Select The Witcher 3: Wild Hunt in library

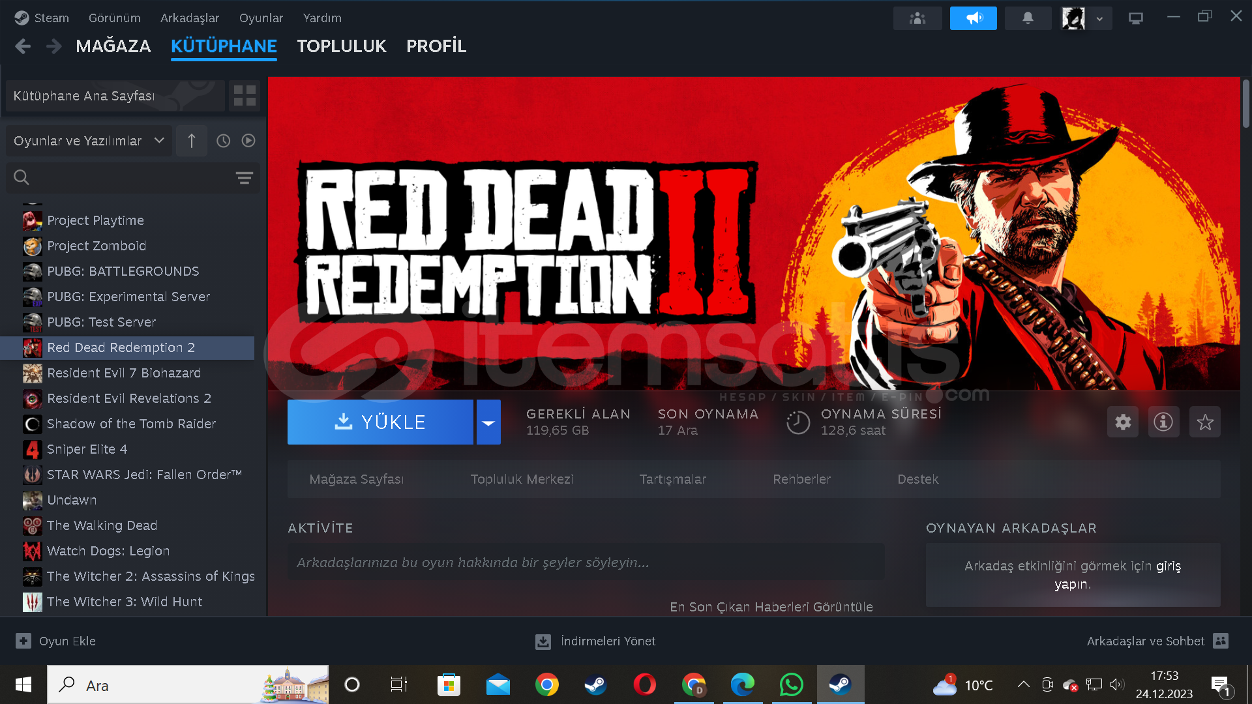(125, 602)
